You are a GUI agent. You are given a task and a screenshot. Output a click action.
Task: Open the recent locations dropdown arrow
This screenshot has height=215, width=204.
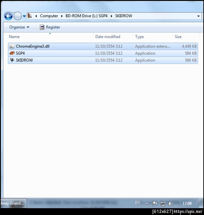click(x=24, y=16)
